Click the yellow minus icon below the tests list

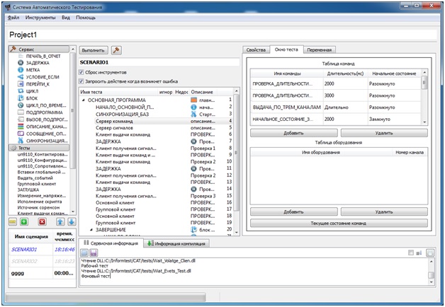(x=13, y=221)
